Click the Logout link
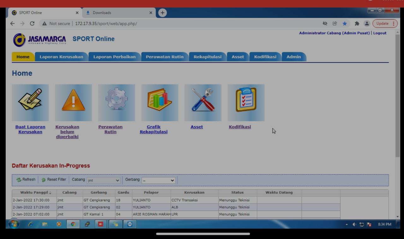 coord(380,33)
